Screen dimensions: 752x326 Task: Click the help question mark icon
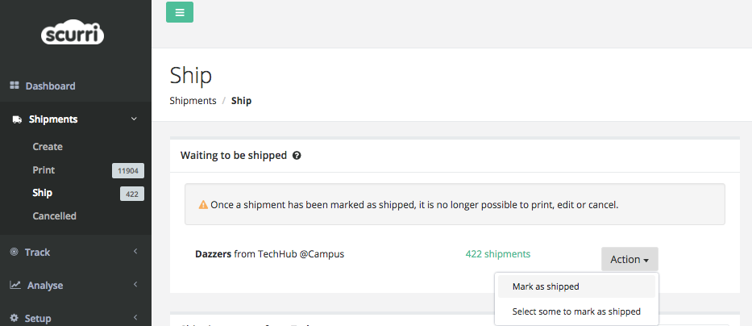(x=297, y=156)
